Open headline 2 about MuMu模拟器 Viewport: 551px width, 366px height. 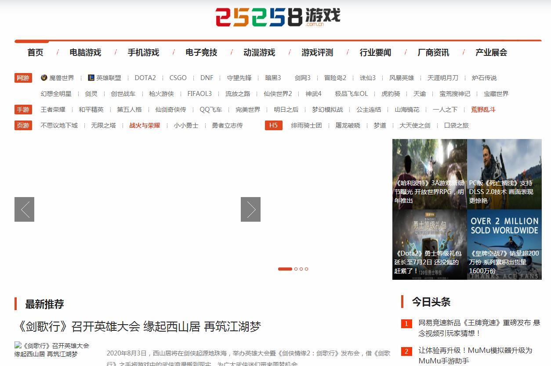[475, 355]
